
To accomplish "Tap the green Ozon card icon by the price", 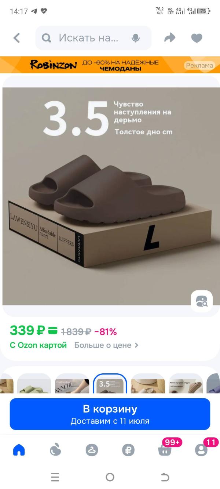I will click(52, 331).
